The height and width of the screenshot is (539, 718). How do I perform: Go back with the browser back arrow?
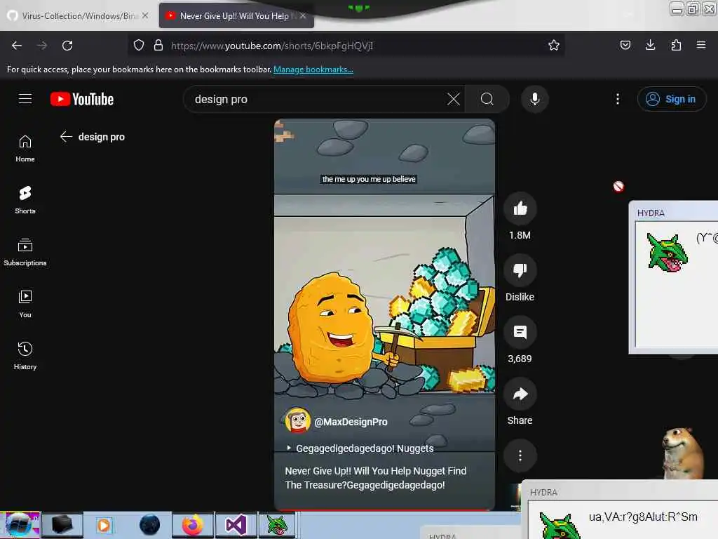[17, 46]
